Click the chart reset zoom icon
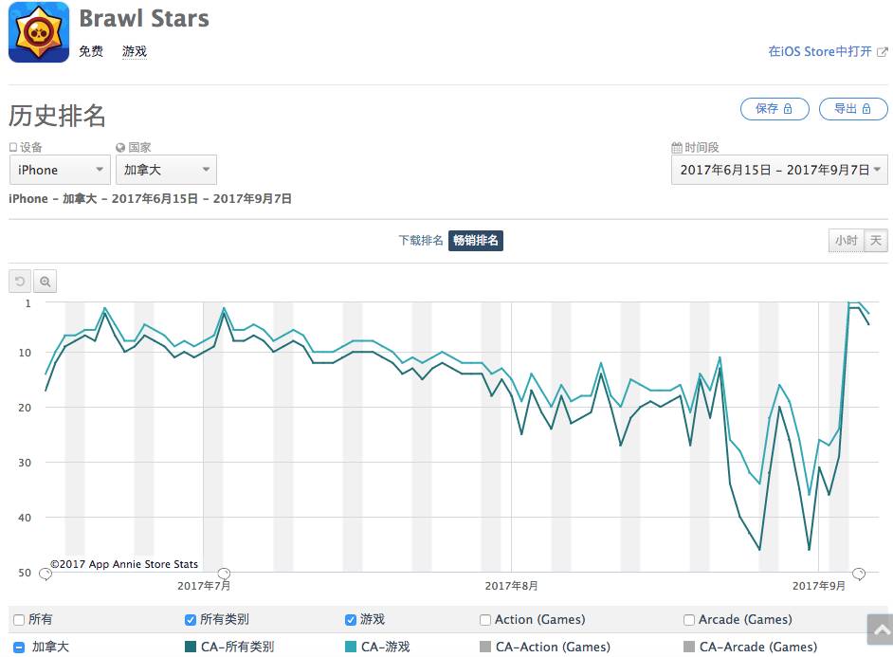This screenshot has height=657, width=893. pyautogui.click(x=20, y=282)
